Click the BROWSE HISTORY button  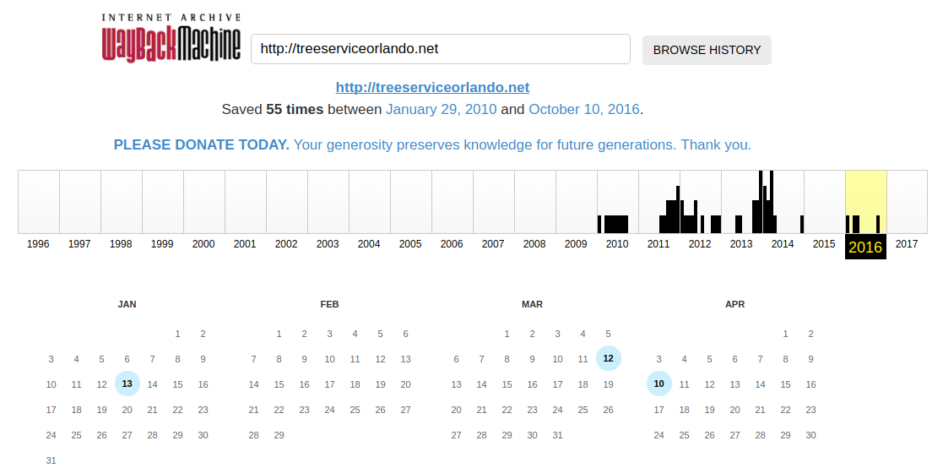tap(707, 50)
